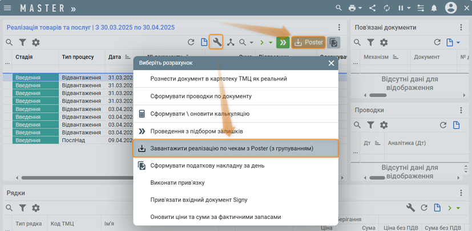This screenshot has height=231, width=472.
Task: Click search icon in Реалізація товарів toolbar
Action: (9, 42)
